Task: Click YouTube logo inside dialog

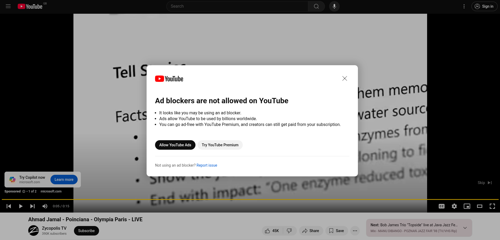Action: tap(169, 79)
